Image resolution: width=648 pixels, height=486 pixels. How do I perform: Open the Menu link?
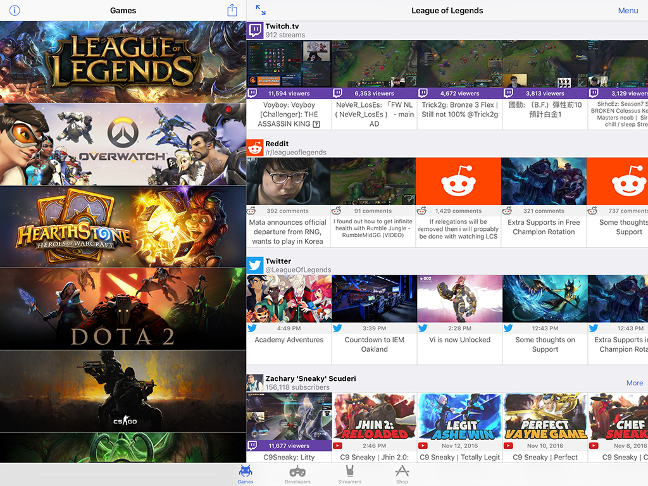click(628, 11)
